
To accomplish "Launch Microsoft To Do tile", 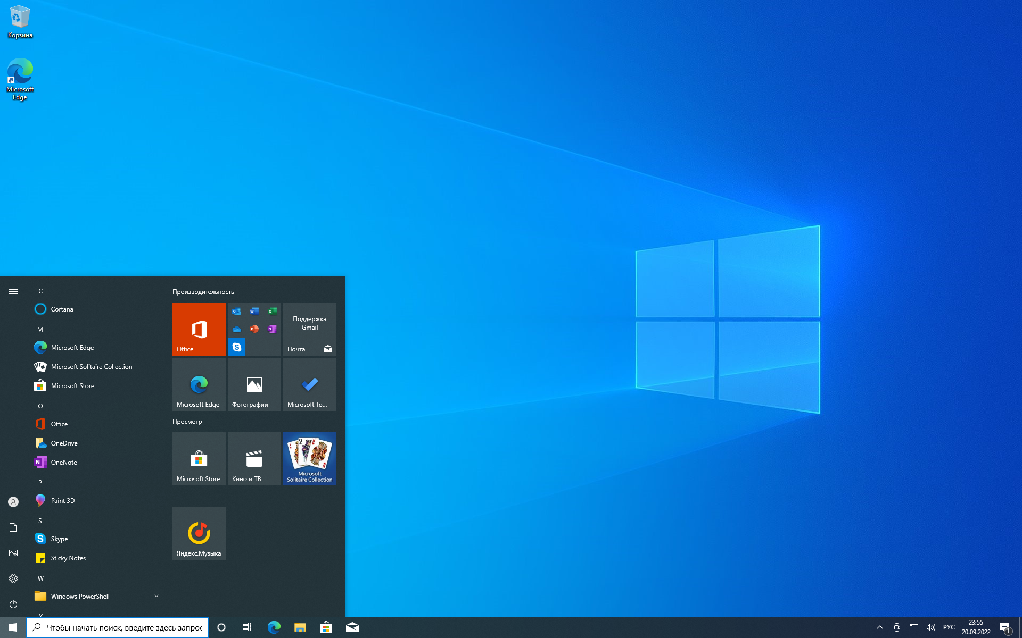I will (309, 384).
